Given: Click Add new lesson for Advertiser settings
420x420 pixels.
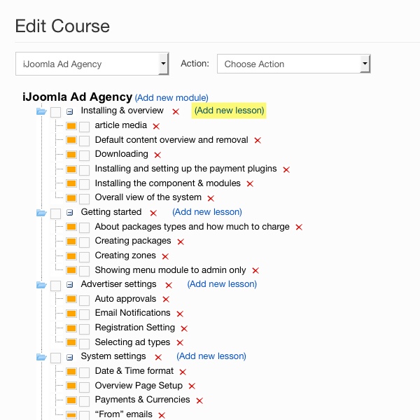Looking at the screenshot, I should click(222, 284).
